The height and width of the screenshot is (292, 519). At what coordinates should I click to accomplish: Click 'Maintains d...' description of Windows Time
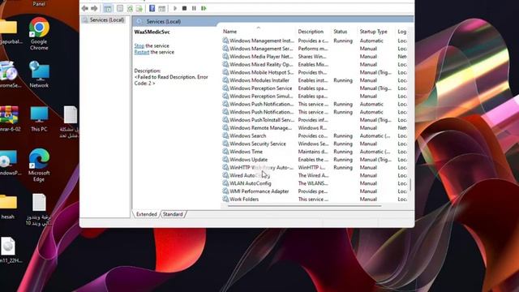coord(313,152)
